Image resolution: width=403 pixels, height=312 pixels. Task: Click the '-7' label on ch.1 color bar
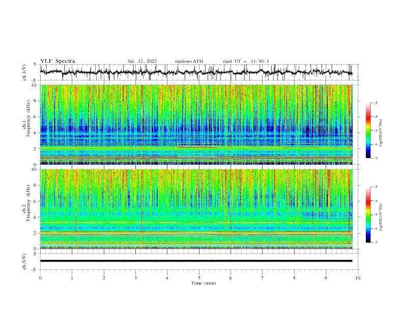375,158
